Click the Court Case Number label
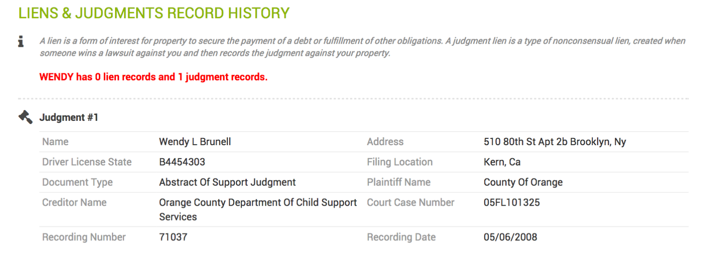 (x=411, y=202)
